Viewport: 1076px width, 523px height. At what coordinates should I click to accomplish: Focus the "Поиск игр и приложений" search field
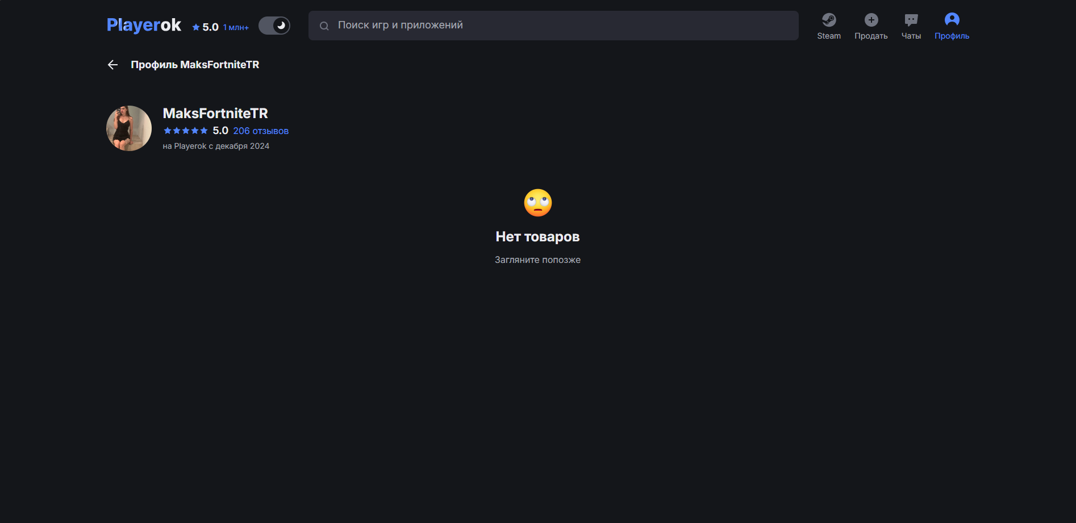[x=562, y=26]
